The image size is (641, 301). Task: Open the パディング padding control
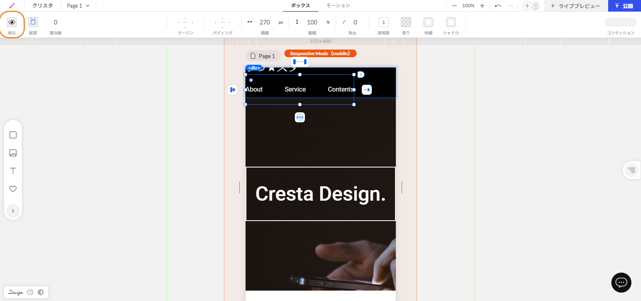(222, 22)
